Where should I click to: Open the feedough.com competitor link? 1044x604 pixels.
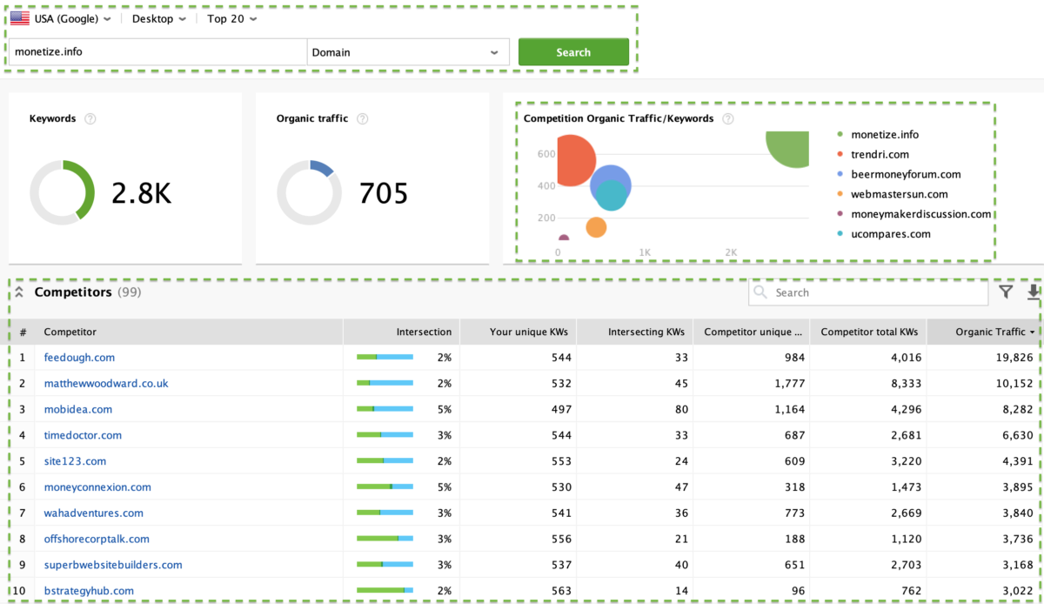[79, 358]
